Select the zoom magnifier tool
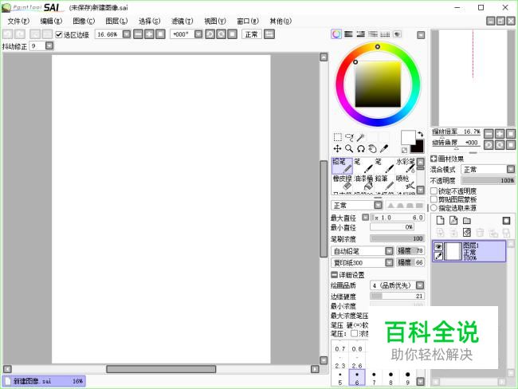 (349, 149)
